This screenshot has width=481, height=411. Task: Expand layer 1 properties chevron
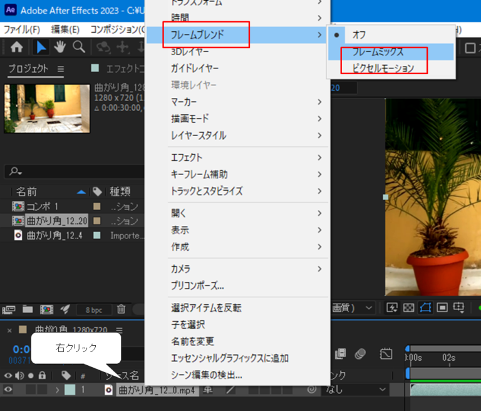[x=58, y=390]
